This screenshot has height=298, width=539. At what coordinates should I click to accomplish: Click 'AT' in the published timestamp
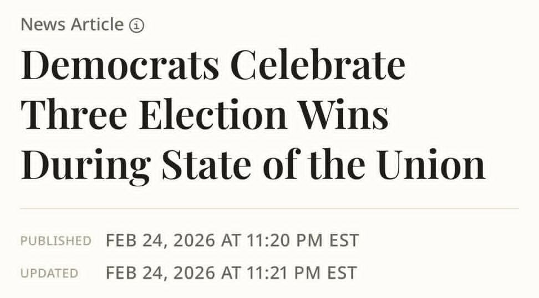pyautogui.click(x=230, y=241)
